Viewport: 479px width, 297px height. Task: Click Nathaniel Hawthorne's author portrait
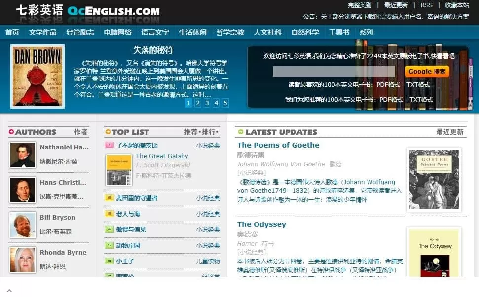point(23,155)
